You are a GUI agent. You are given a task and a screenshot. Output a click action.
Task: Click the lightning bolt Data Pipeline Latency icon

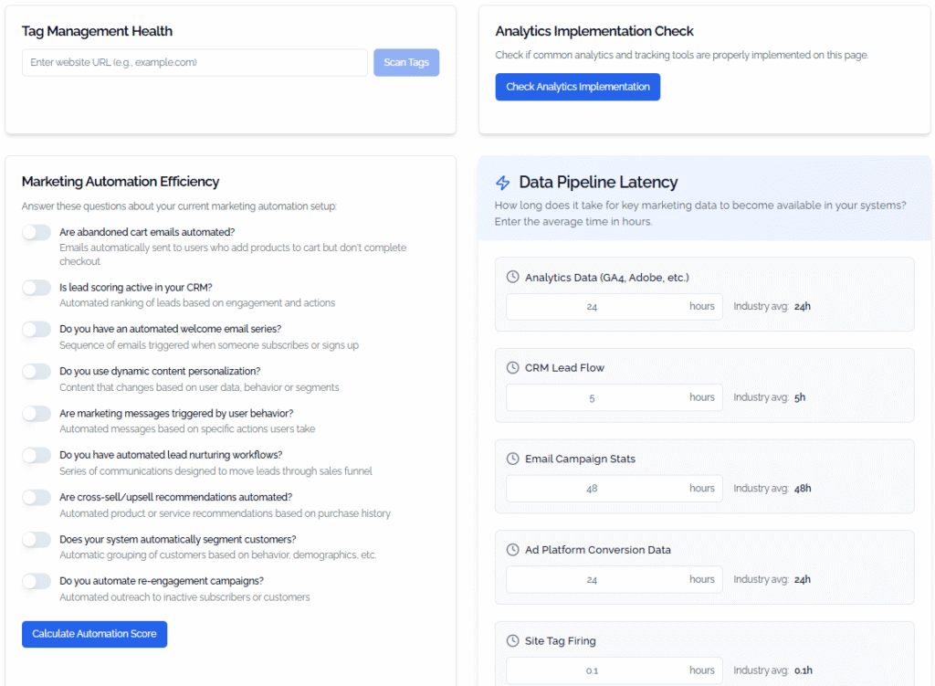point(503,183)
